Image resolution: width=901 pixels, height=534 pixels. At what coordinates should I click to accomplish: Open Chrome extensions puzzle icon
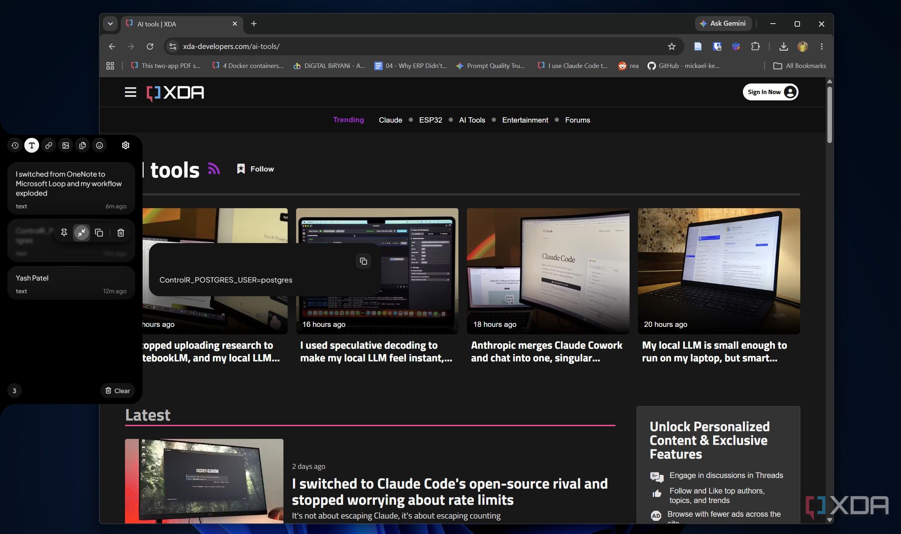755,46
